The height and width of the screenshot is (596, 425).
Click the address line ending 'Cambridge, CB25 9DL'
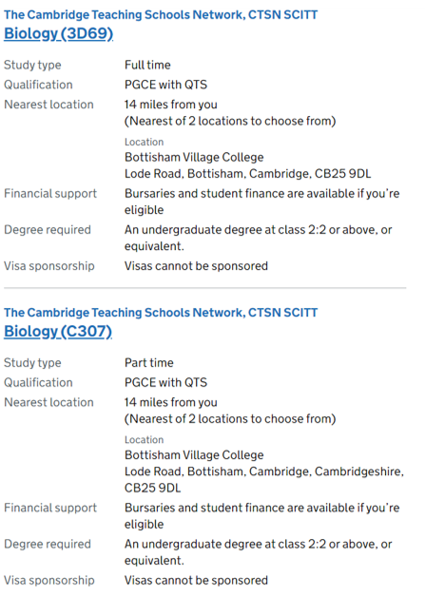point(247,174)
